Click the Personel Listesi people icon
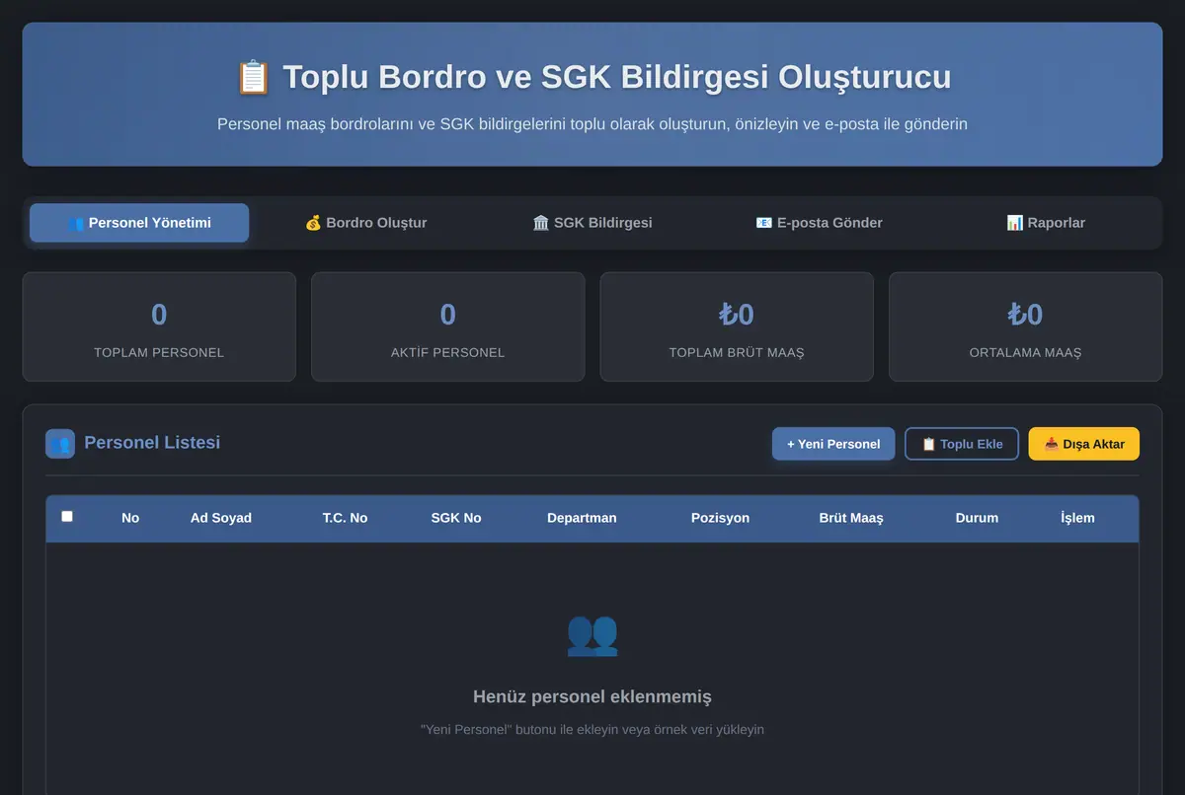Screen dimensions: 1185x795 point(60,444)
